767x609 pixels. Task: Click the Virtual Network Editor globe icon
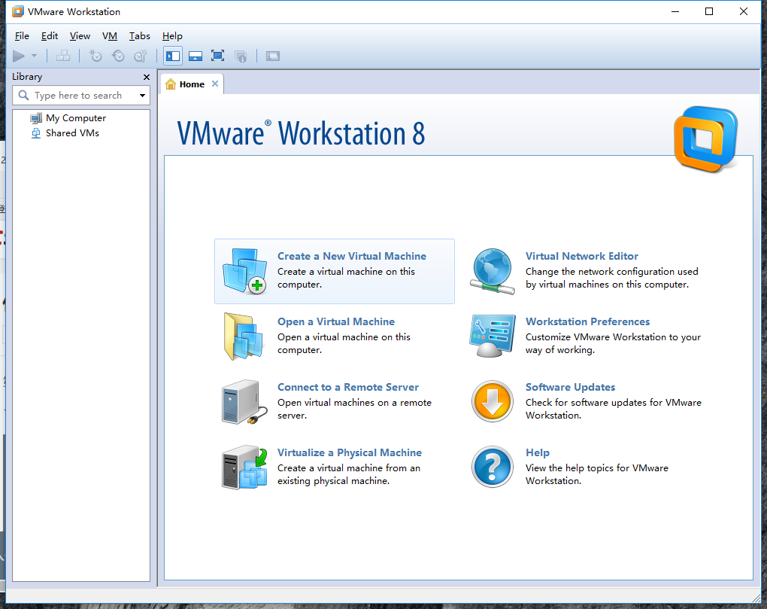click(493, 271)
